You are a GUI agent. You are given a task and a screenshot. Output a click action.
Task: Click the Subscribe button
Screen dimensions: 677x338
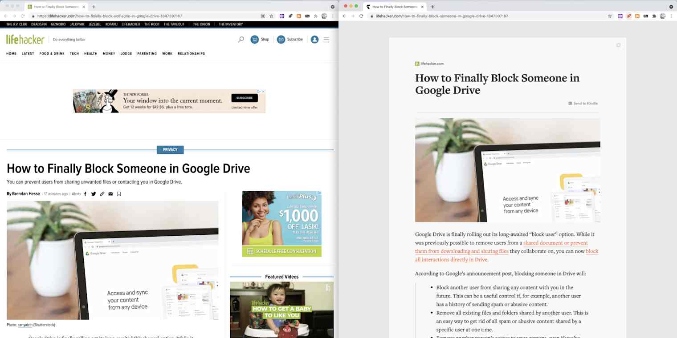290,39
